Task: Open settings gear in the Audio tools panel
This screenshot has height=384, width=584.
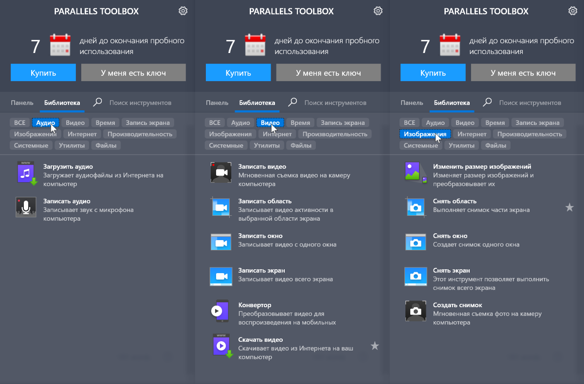Action: [x=183, y=11]
